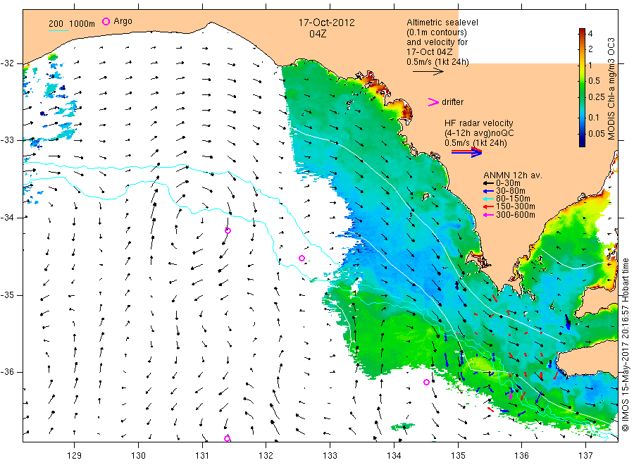Click the Argo float marker near 134.5, -36.1

pyautogui.click(x=426, y=382)
